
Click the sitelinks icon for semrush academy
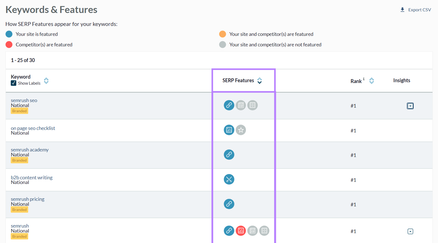click(x=229, y=154)
